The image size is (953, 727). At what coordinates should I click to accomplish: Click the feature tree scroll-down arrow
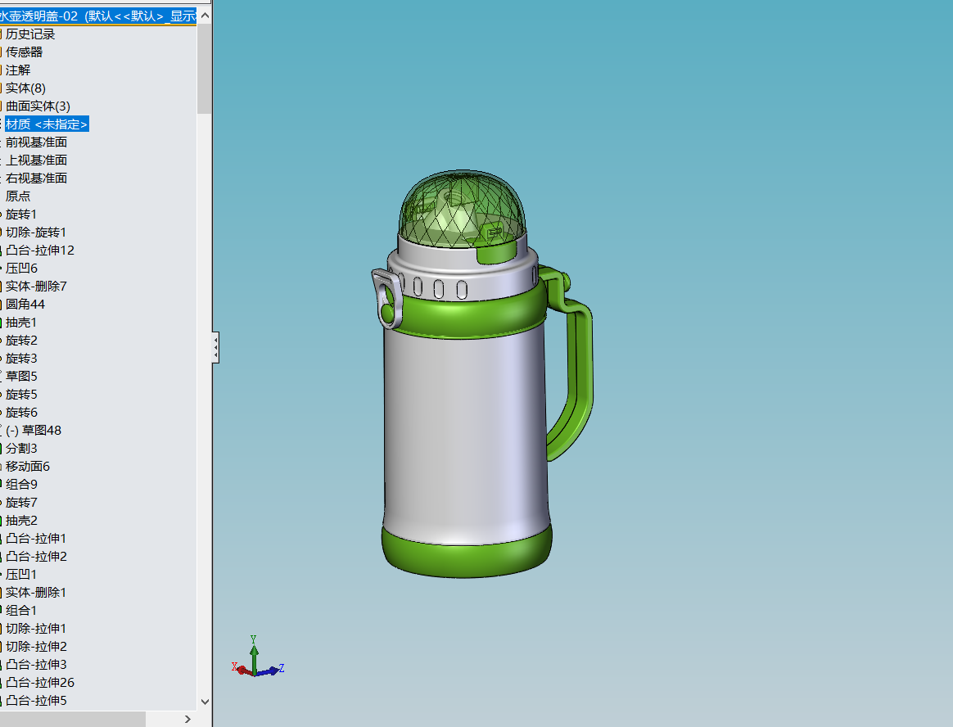(x=205, y=702)
